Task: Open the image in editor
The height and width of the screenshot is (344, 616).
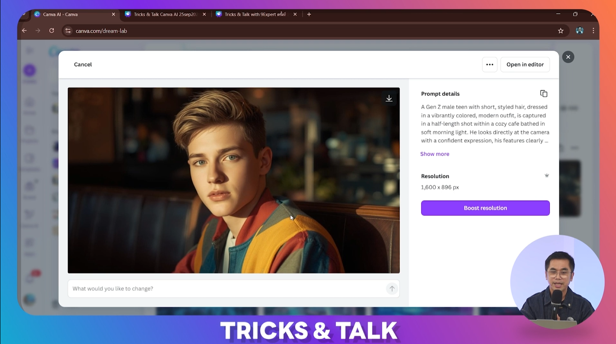Action: pos(525,64)
